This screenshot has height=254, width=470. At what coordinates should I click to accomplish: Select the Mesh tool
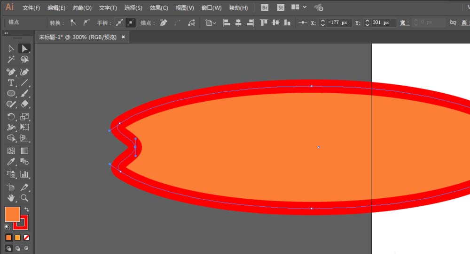coord(11,151)
